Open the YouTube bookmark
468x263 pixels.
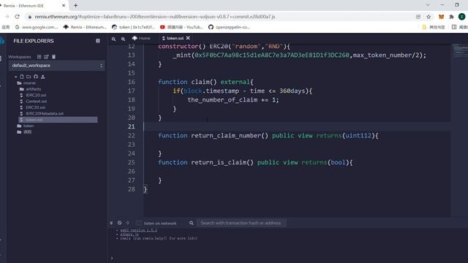click(181, 27)
